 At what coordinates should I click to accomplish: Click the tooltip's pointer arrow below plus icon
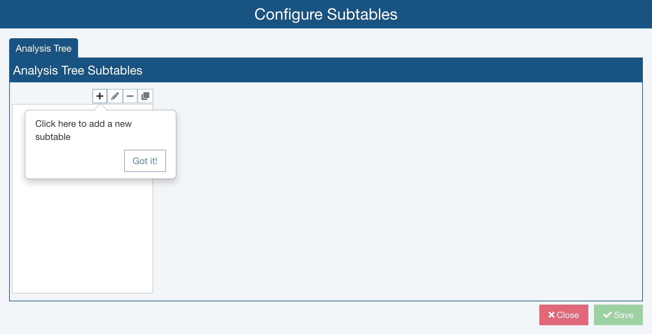(x=101, y=107)
